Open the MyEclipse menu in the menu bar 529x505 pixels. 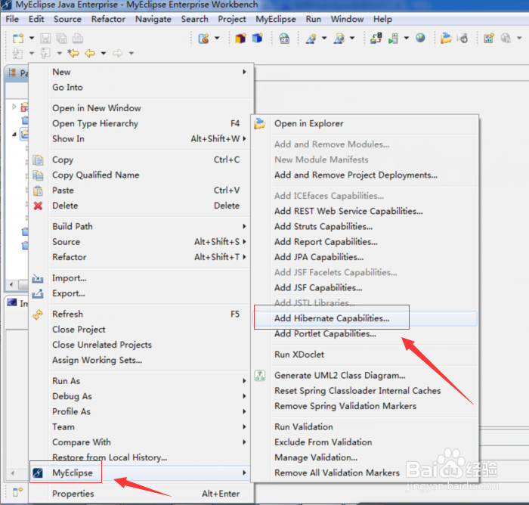tap(276, 19)
